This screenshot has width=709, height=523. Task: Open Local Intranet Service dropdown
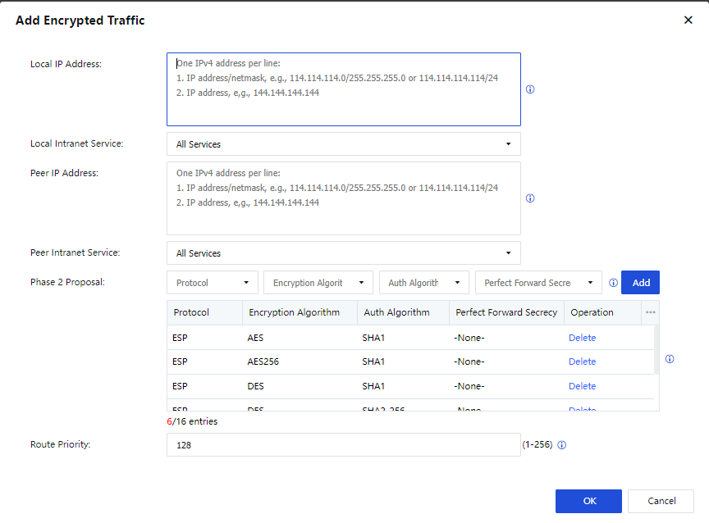point(343,144)
